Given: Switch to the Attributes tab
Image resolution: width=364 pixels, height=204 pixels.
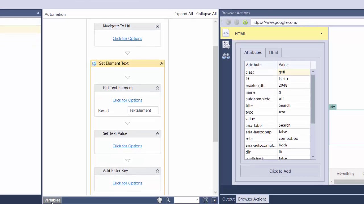Looking at the screenshot, I should pos(253,52).
